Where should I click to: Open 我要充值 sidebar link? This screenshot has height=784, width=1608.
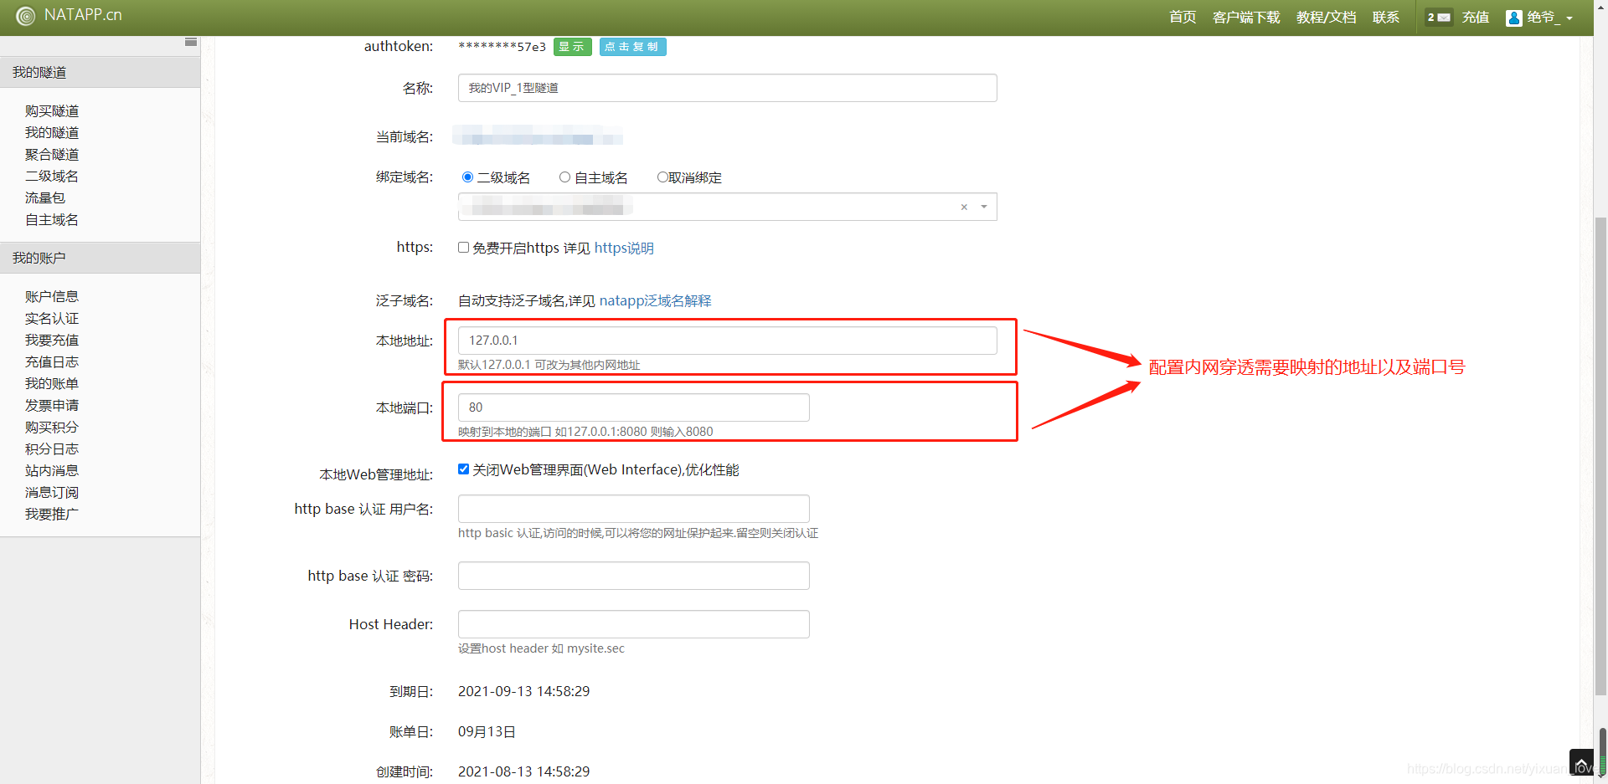(x=52, y=341)
